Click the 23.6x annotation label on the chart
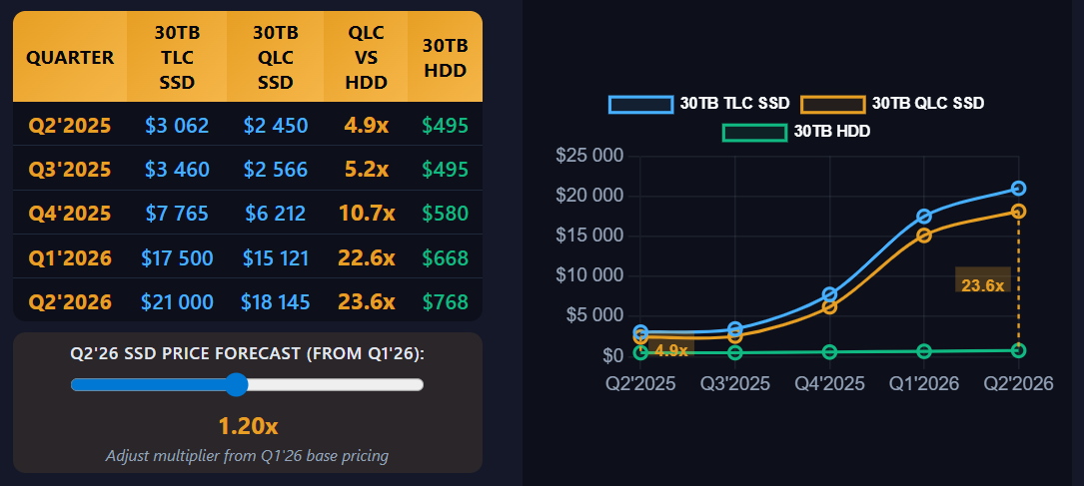This screenshot has height=486, width=1084. point(982,285)
